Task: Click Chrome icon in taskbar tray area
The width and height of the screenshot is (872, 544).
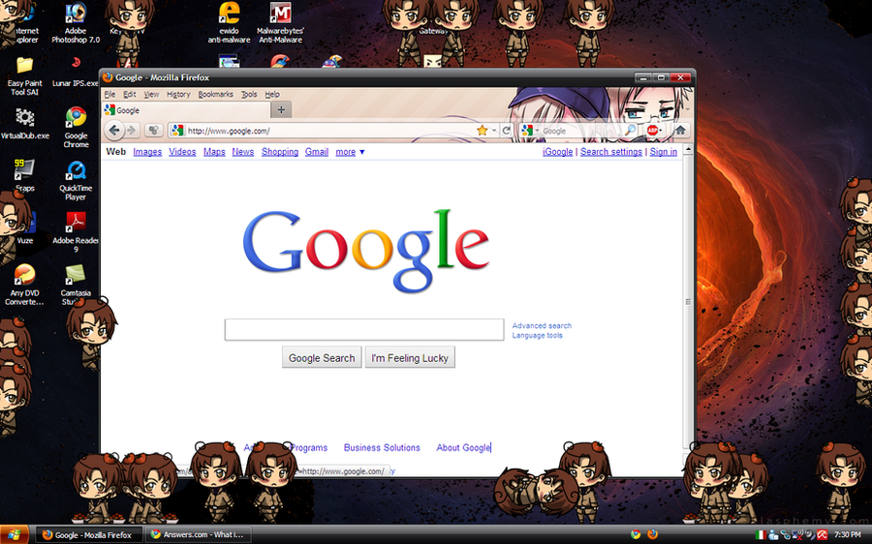Action: (x=636, y=534)
